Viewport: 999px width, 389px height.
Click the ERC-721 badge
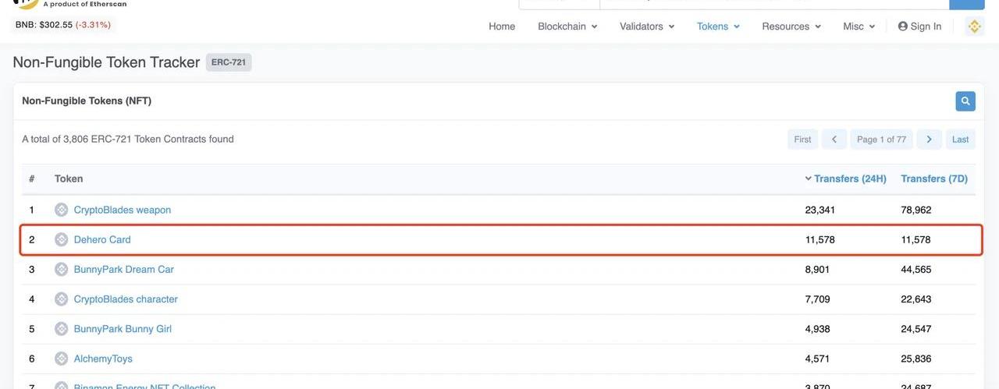(x=229, y=62)
